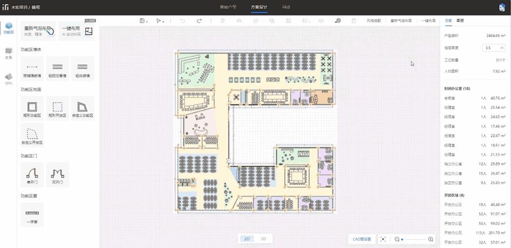The image size is (511, 248).
Task: Click 风格搭配 in the top toolbar
Action: (x=374, y=20)
